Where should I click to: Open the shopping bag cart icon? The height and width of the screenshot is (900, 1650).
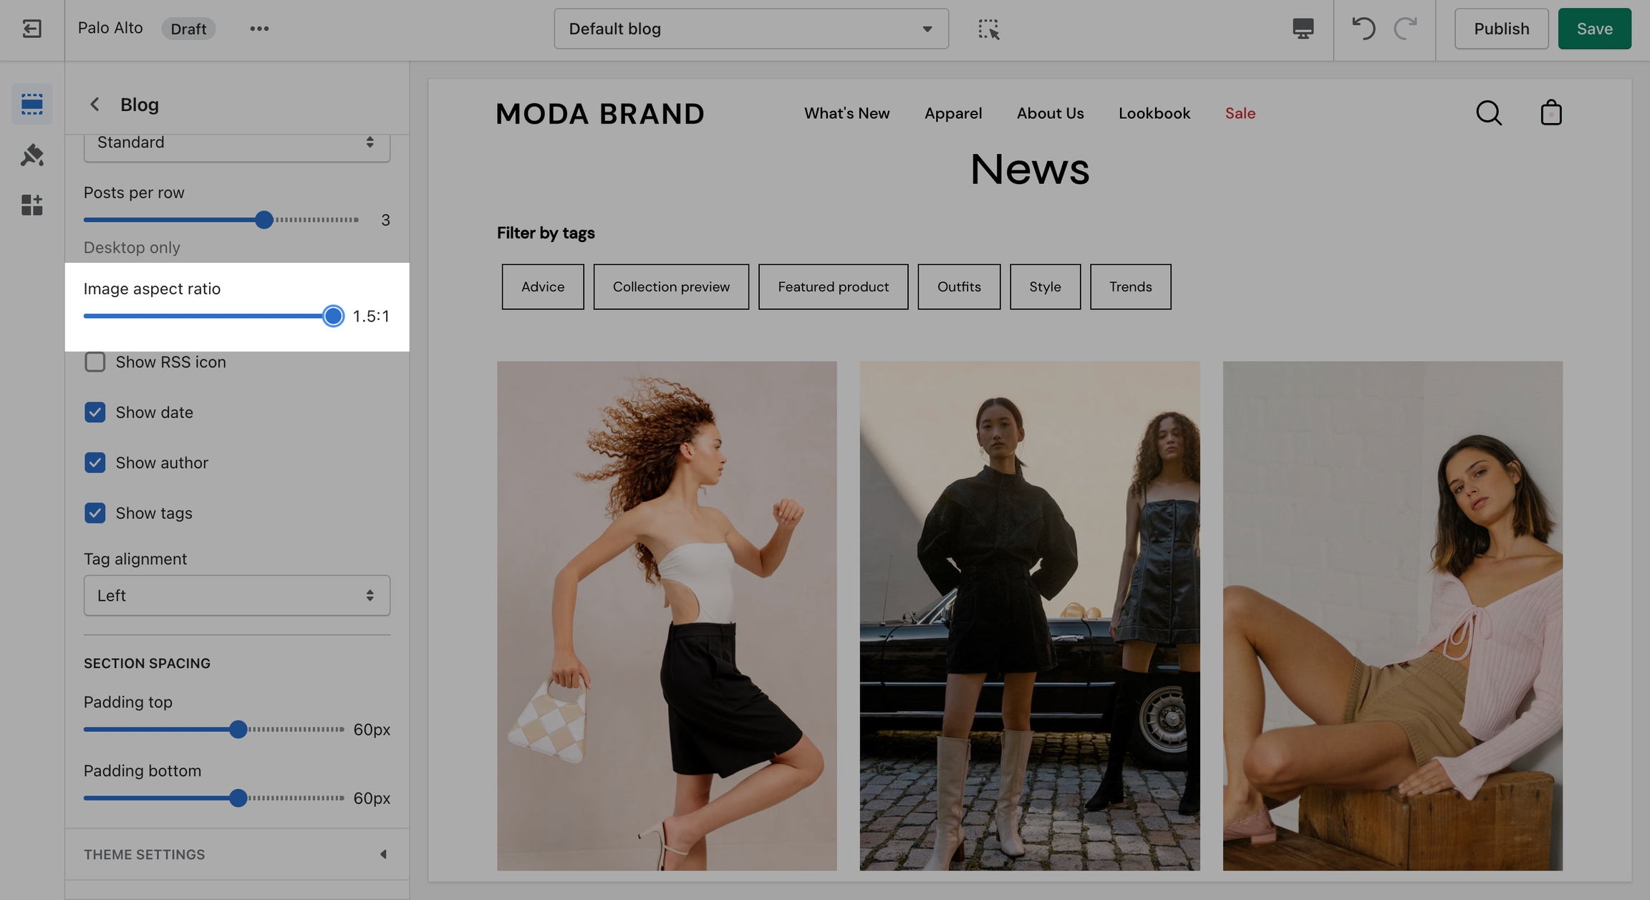(1550, 113)
